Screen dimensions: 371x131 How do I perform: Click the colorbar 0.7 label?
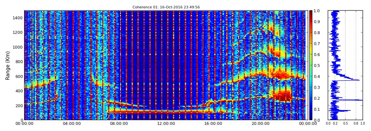coord(317,44)
